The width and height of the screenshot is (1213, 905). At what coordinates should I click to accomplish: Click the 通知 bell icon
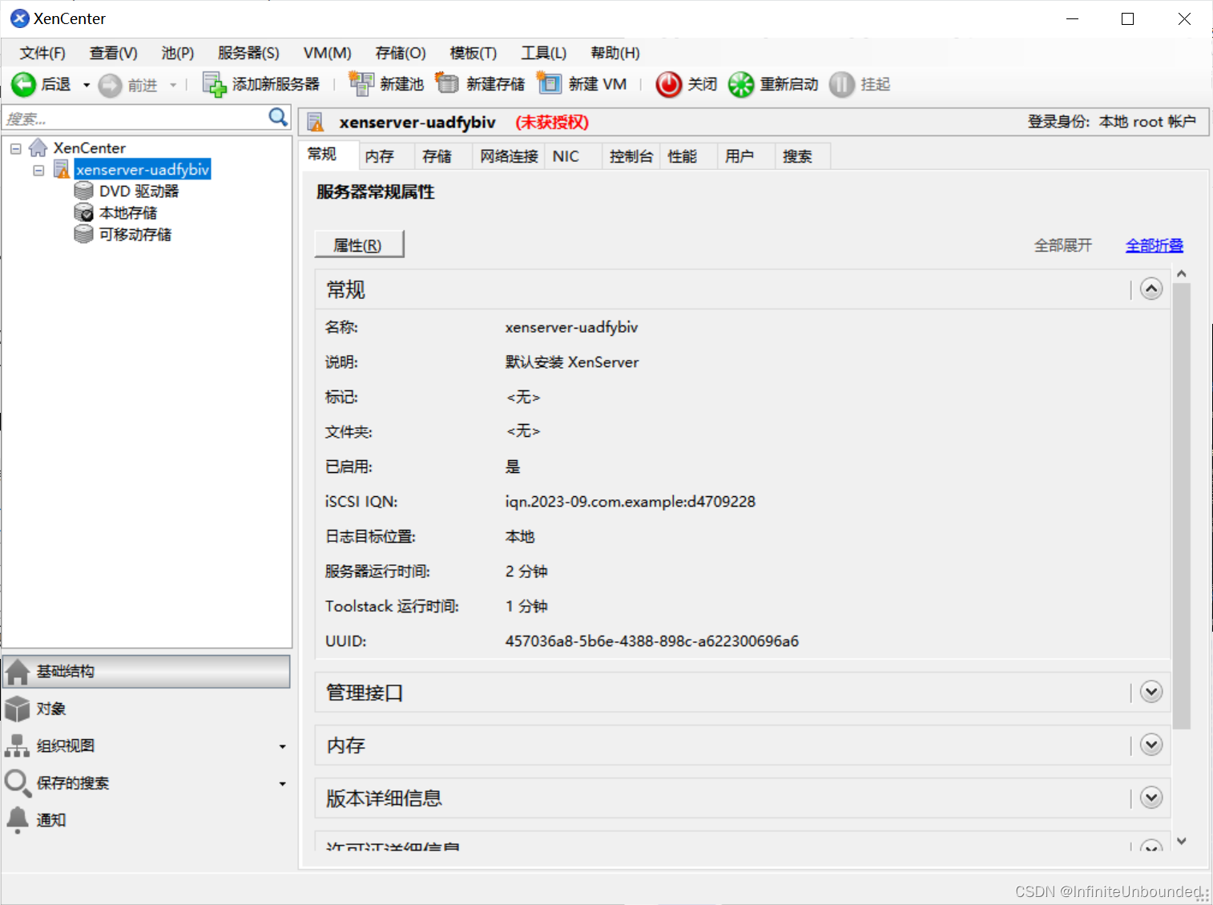click(x=18, y=819)
